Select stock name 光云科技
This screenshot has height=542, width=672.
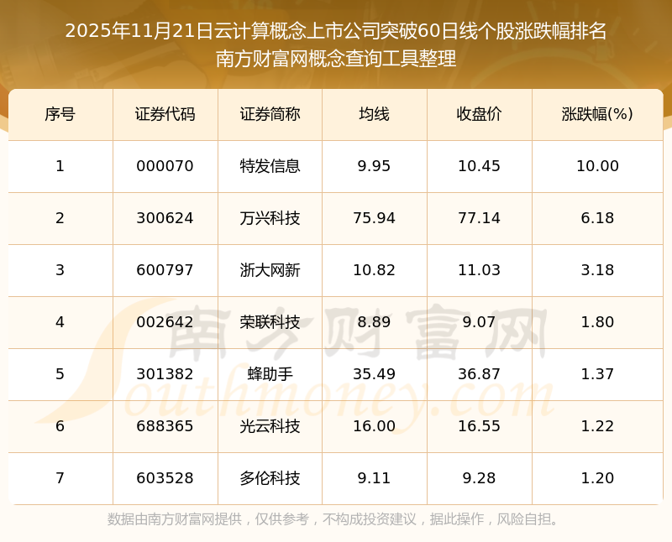coord(270,426)
